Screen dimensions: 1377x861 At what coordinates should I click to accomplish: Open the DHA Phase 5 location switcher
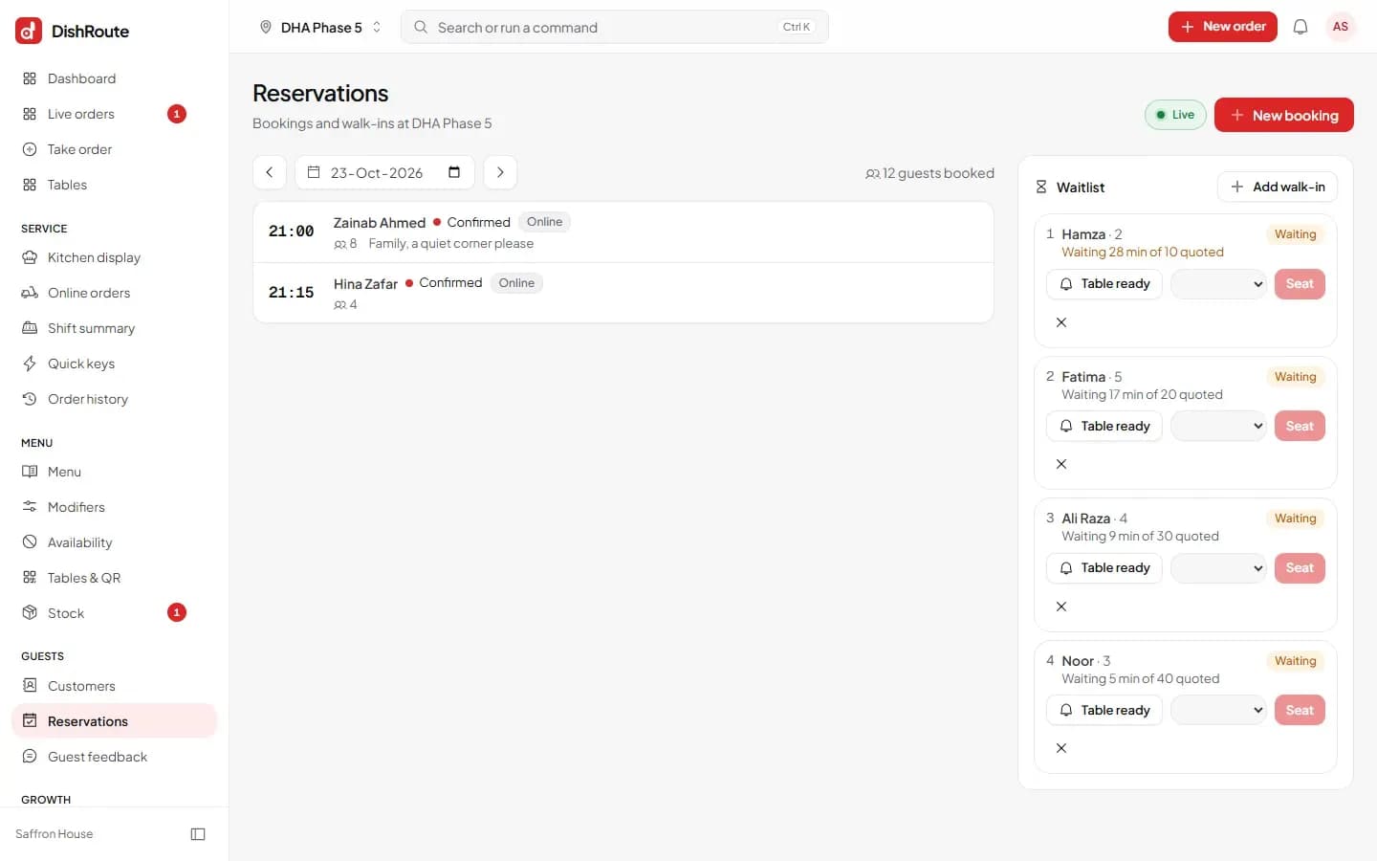point(320,27)
